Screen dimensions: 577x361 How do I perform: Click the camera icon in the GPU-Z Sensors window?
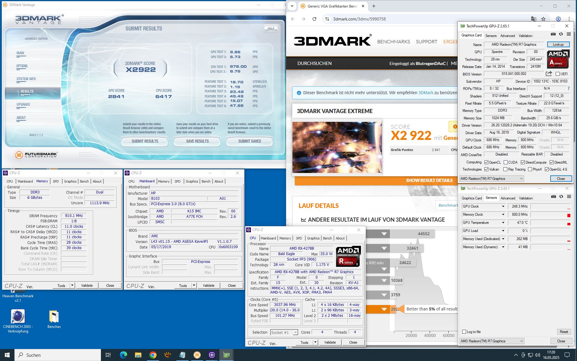coord(553,197)
